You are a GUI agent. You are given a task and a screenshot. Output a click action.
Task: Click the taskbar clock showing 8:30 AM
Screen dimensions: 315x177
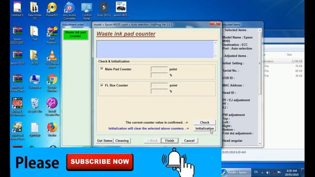[292, 173]
